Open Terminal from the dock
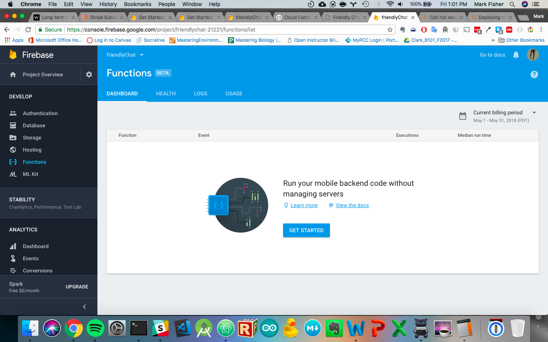 [139, 328]
